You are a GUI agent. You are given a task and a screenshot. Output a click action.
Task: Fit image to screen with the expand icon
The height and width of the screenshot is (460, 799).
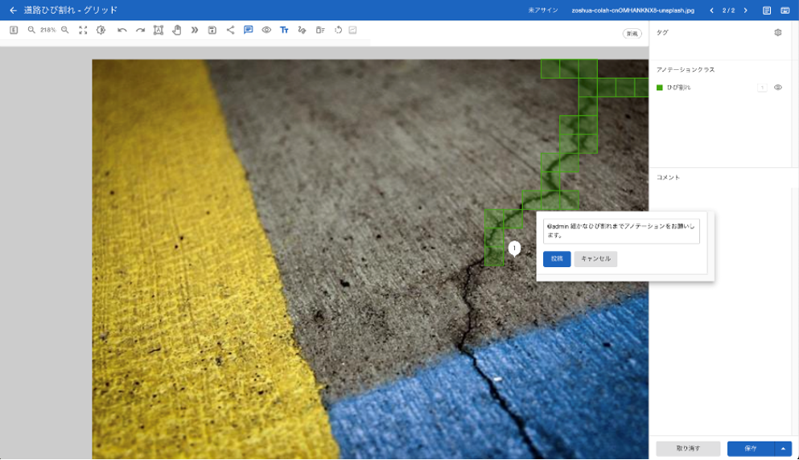point(83,30)
